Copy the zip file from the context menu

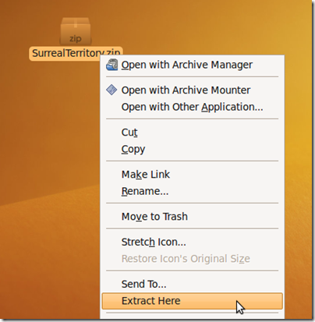(x=193, y=149)
